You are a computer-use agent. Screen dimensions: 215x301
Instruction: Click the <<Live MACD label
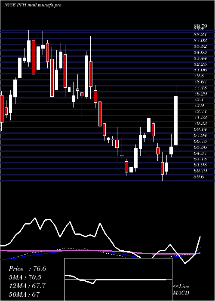181,290
